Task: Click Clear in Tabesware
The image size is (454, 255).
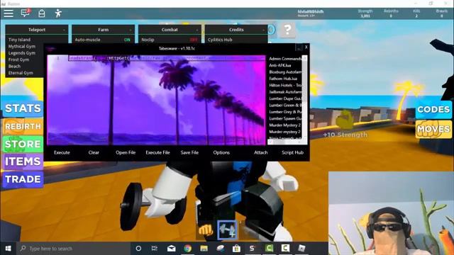Action: [x=94, y=152]
